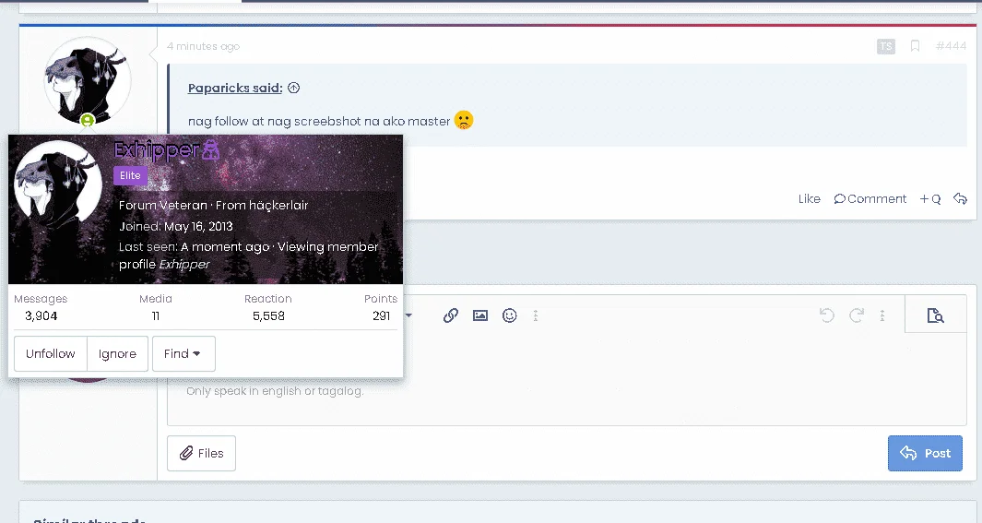Like the post by clicking Like
Image resolution: width=982 pixels, height=523 pixels.
tap(809, 198)
